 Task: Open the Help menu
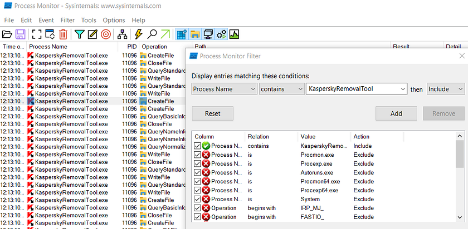coord(138,20)
